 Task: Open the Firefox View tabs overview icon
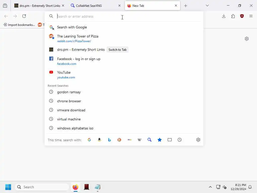click(5, 6)
